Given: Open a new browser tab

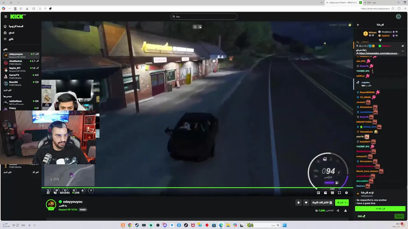Looking at the screenshot, I should [x=322, y=3].
